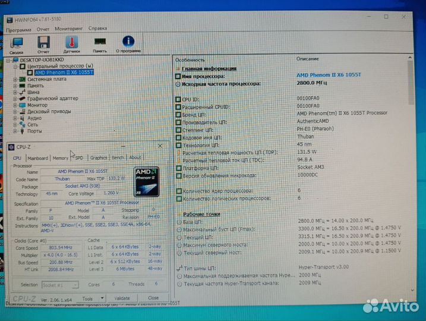Viewport: 426px width, 321px height.
Task: Click the scroll down arrow in details pane
Action: 412,290
